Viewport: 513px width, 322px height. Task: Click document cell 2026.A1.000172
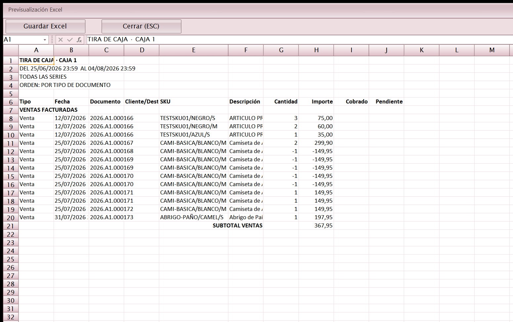[106, 209]
